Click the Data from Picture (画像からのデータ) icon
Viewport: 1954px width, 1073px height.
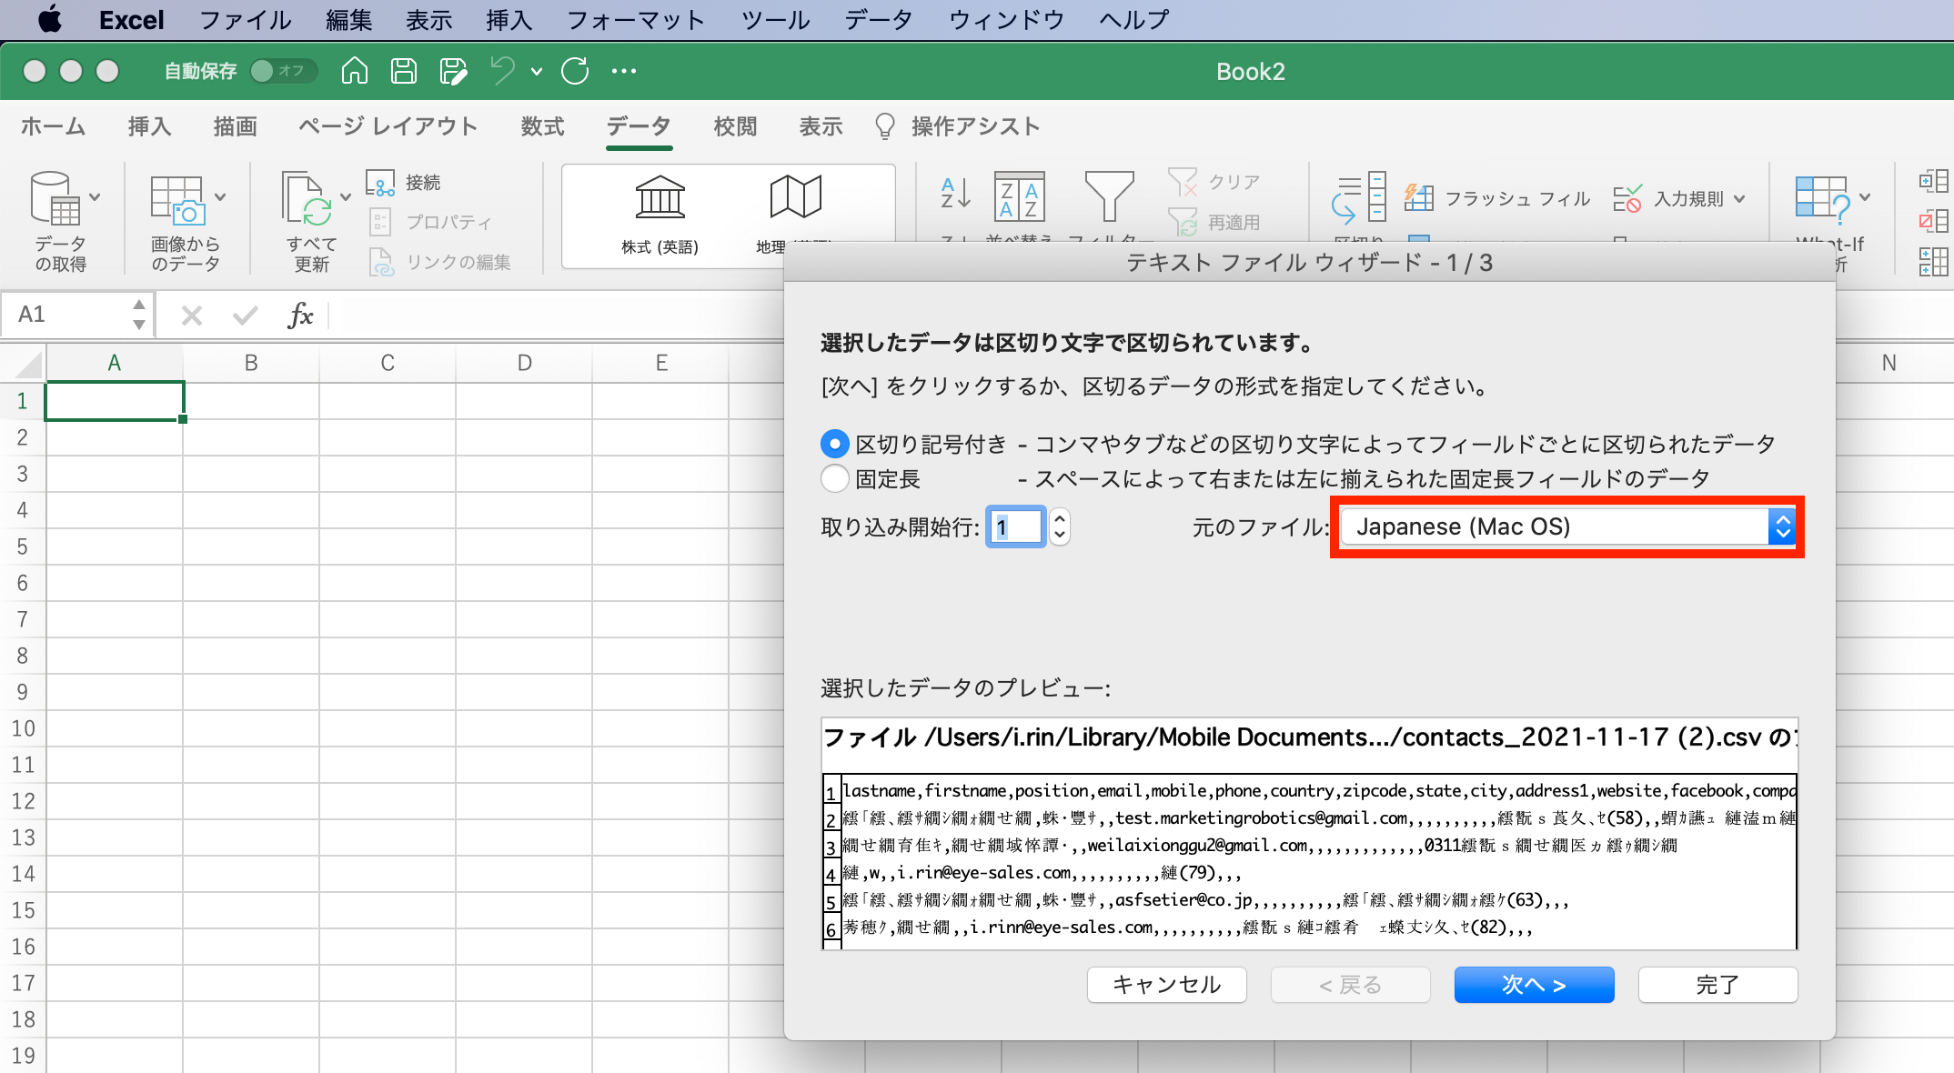pyautogui.click(x=177, y=199)
